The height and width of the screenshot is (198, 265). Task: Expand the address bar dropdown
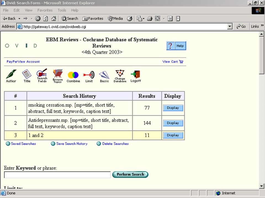coord(230,26)
